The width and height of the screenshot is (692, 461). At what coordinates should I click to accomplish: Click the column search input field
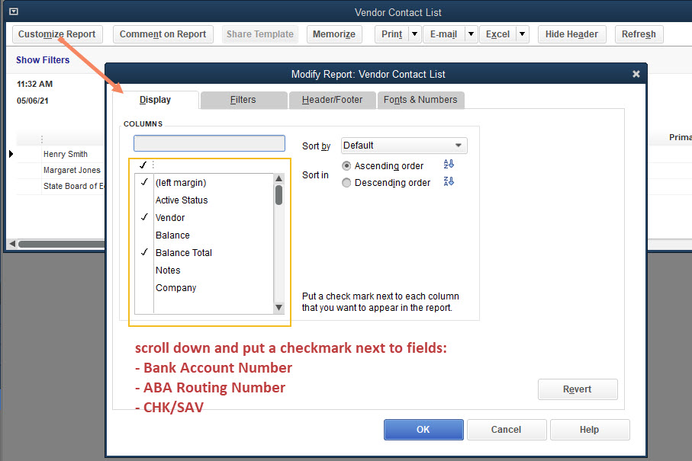tap(209, 143)
